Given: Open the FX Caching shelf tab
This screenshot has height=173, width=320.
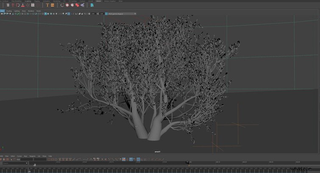Looking at the screenshot, I should 72,1.
